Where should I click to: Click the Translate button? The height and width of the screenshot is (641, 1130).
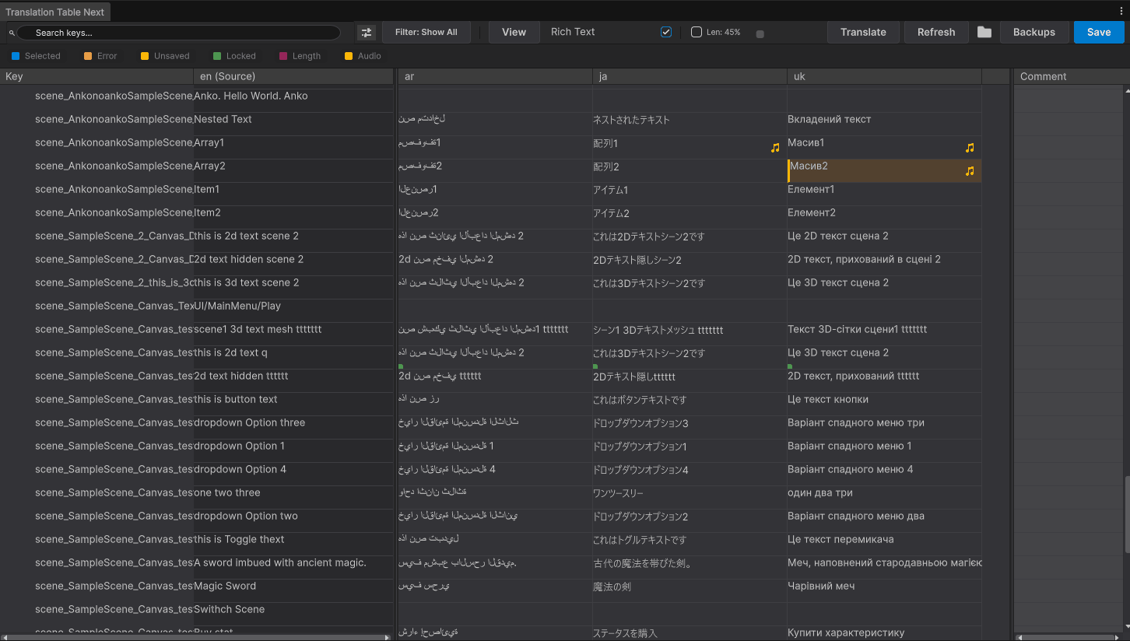[x=863, y=32]
